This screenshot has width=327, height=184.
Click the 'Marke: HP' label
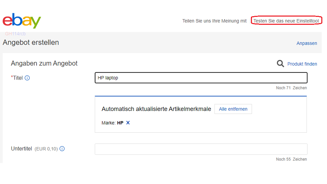click(x=113, y=123)
